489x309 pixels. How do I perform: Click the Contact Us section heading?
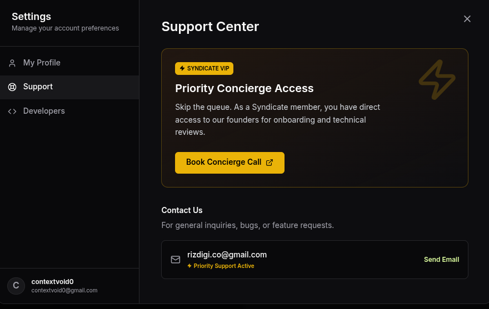[182, 210]
